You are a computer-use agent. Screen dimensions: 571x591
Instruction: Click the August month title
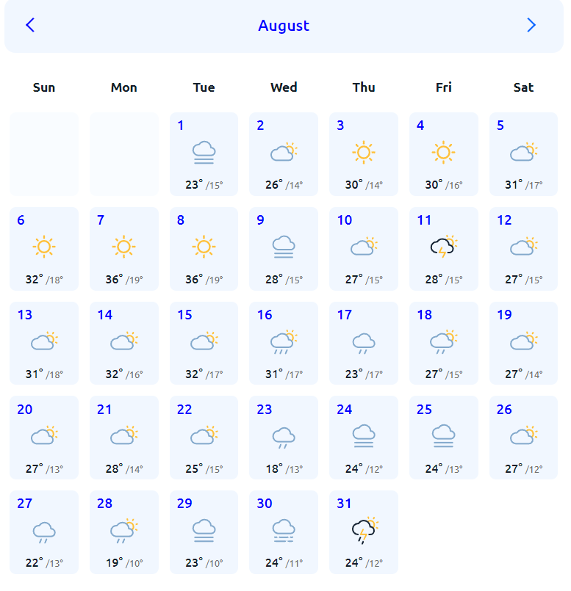284,26
